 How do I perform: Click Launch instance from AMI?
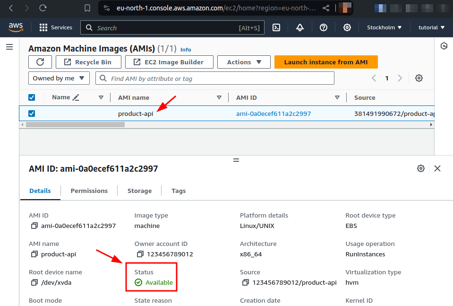click(326, 61)
